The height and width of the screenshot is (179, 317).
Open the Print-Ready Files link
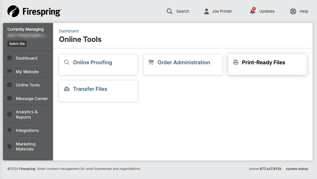coord(263,63)
